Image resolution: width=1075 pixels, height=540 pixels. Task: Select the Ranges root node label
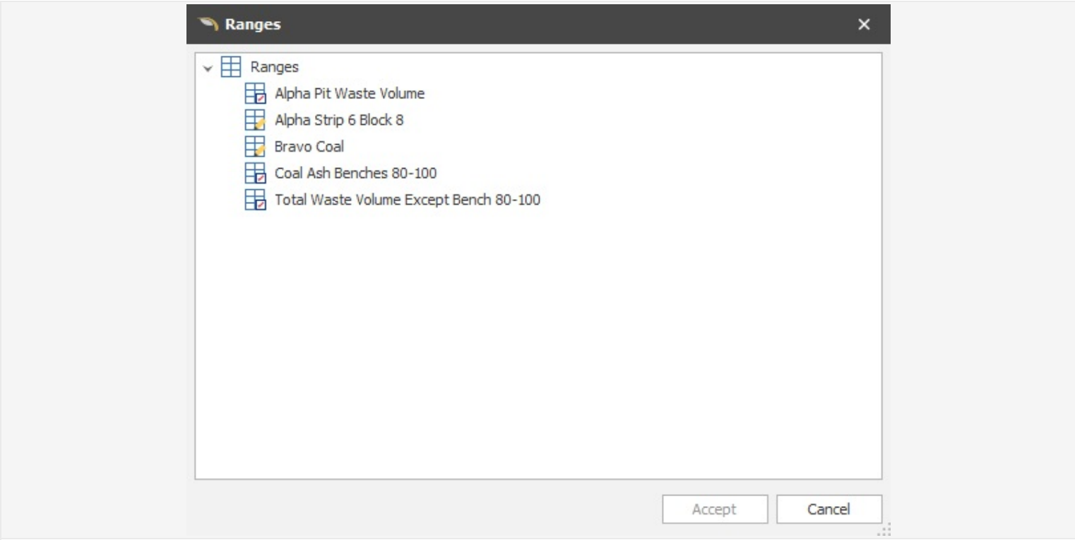(275, 67)
